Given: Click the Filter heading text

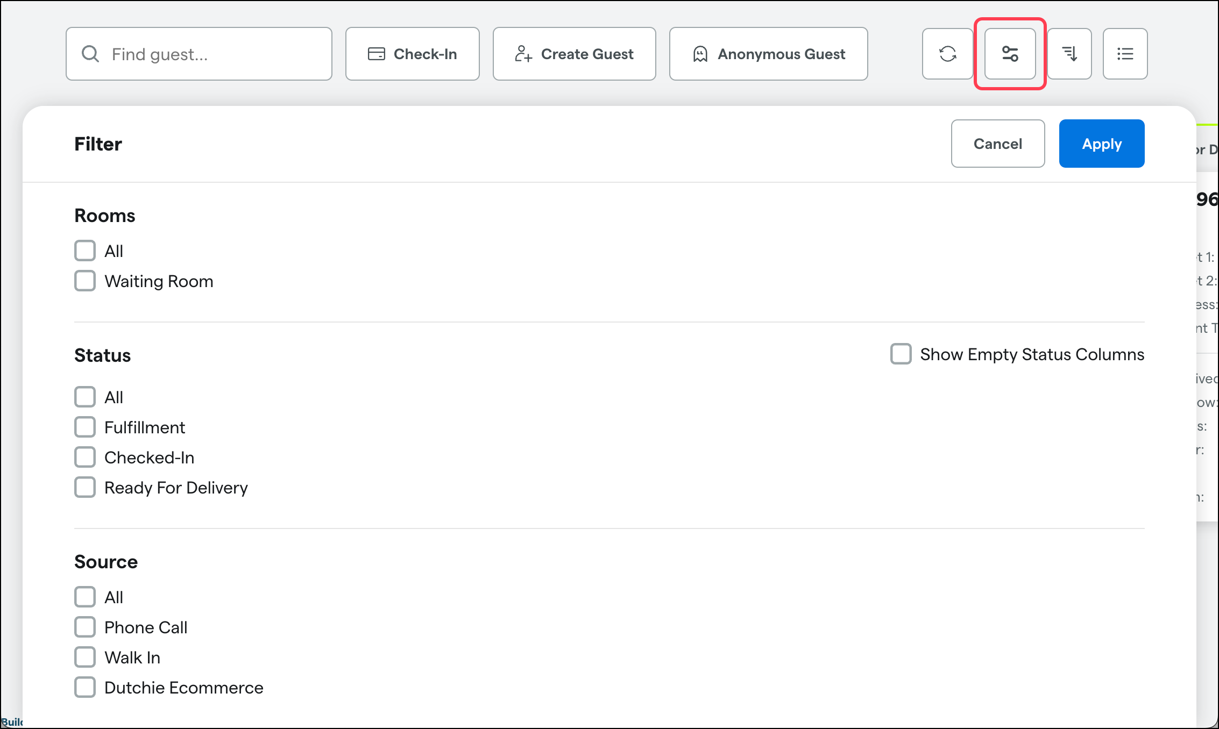Looking at the screenshot, I should 98,144.
